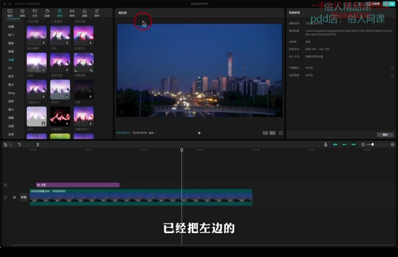Open the 贴纸 (Stickers) panel icon
The image size is (398, 257).
47,12
